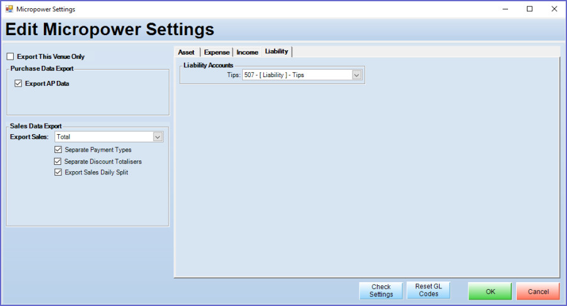Maximize the Micropower Settings window
This screenshot has height=306, width=567.
coord(530,9)
